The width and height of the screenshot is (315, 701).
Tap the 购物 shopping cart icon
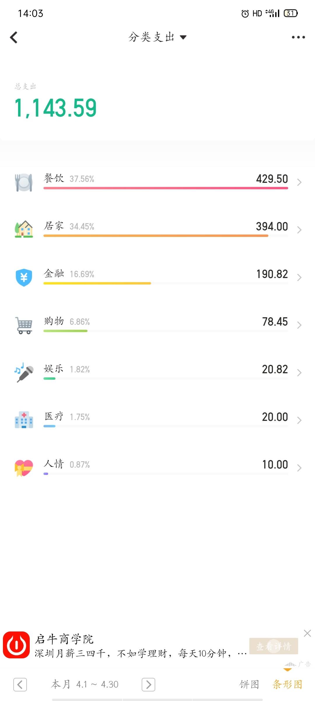click(24, 325)
